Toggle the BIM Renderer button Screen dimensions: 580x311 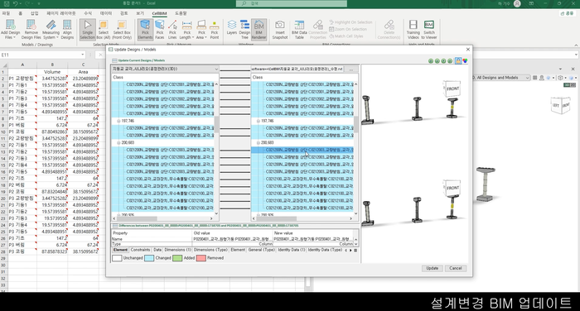(x=259, y=30)
